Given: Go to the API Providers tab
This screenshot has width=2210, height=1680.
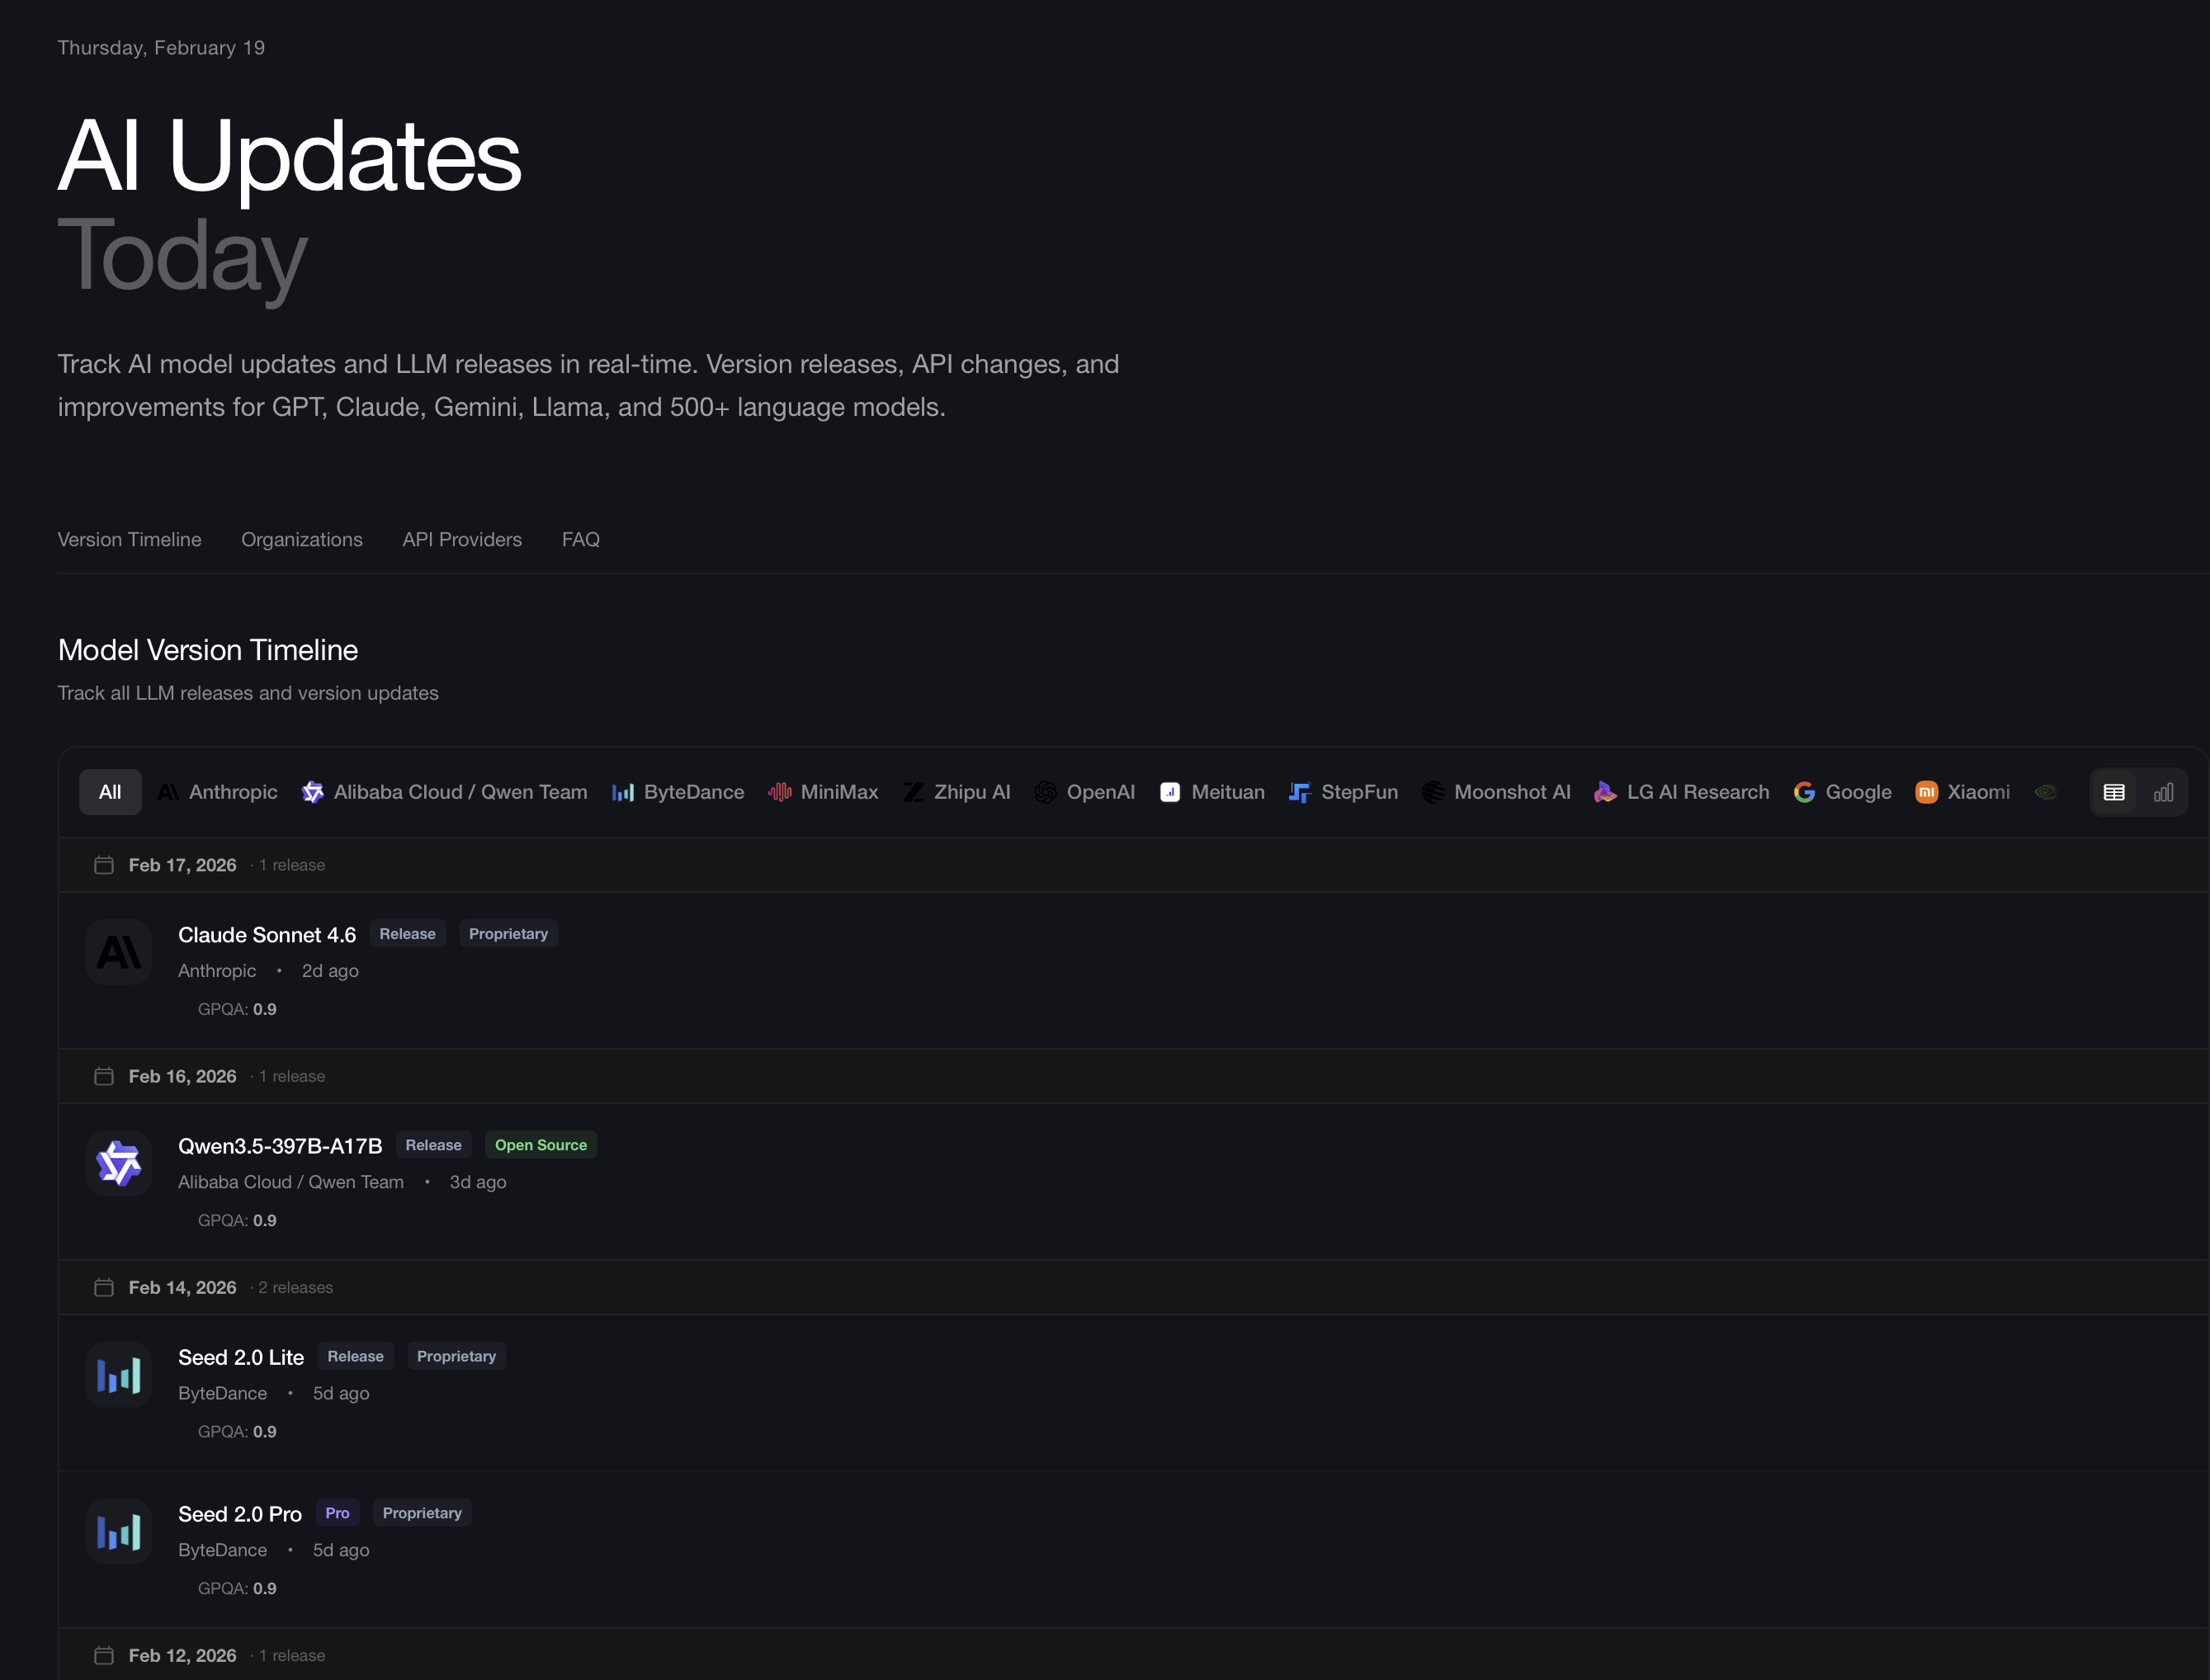Looking at the screenshot, I should (x=462, y=539).
